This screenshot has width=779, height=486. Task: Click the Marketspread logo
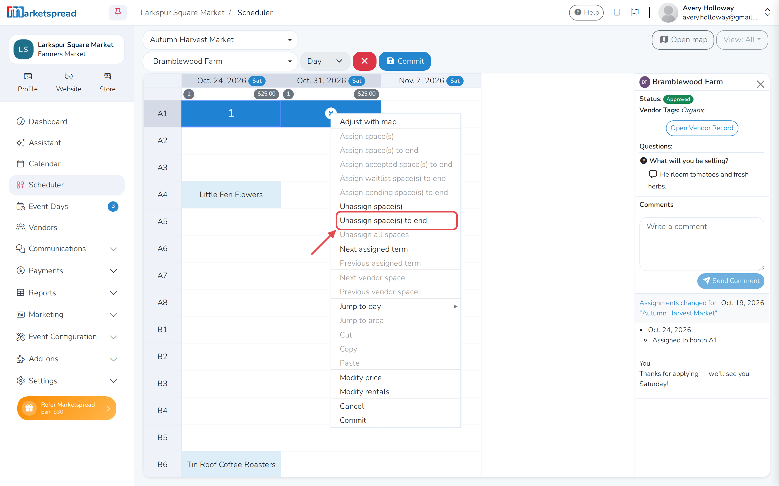(42, 12)
